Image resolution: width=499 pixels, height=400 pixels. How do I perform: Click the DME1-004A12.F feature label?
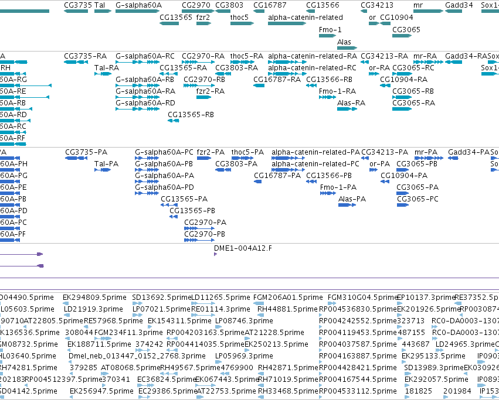click(243, 248)
